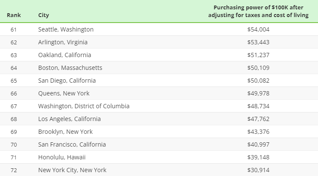Viewport: 318px width, 176px height.
Task: Click the $50,082 amount
Action: click(258, 81)
